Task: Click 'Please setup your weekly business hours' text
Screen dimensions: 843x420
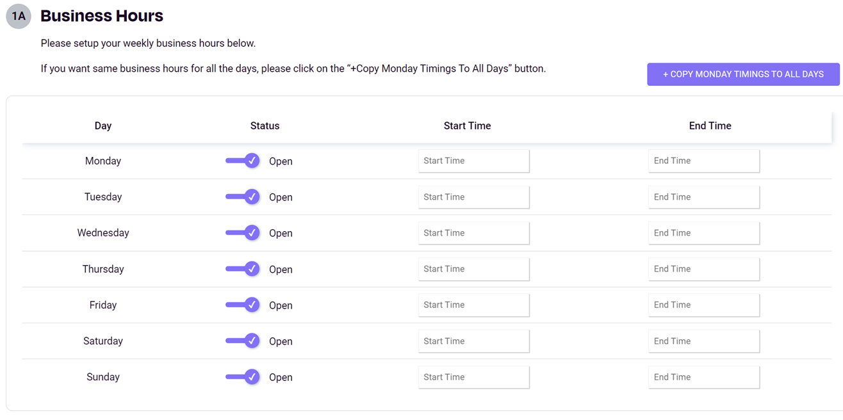Action: tap(148, 44)
